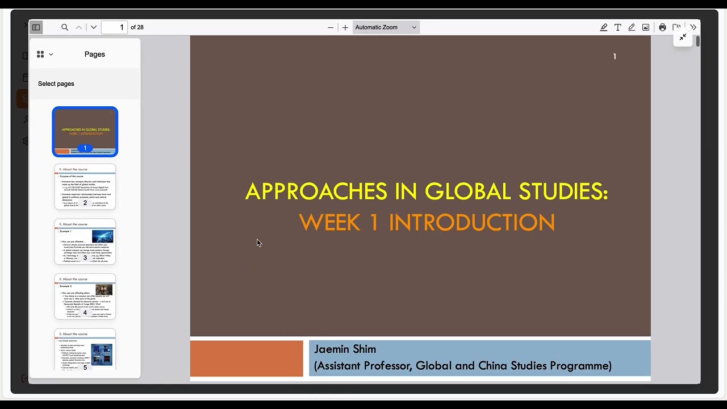Image resolution: width=727 pixels, height=409 pixels.
Task: Click slide number 1 in page corner
Action: (x=615, y=56)
